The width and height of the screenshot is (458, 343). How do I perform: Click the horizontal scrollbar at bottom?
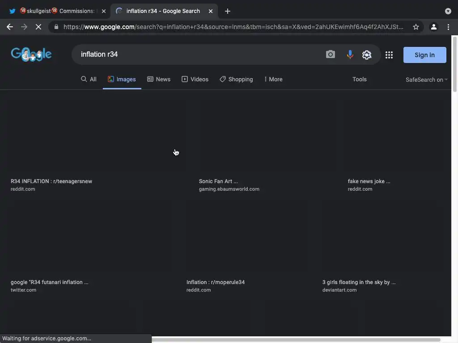pos(296,340)
